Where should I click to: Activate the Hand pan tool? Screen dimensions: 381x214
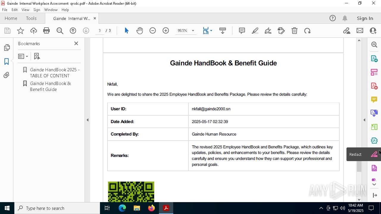point(140,31)
